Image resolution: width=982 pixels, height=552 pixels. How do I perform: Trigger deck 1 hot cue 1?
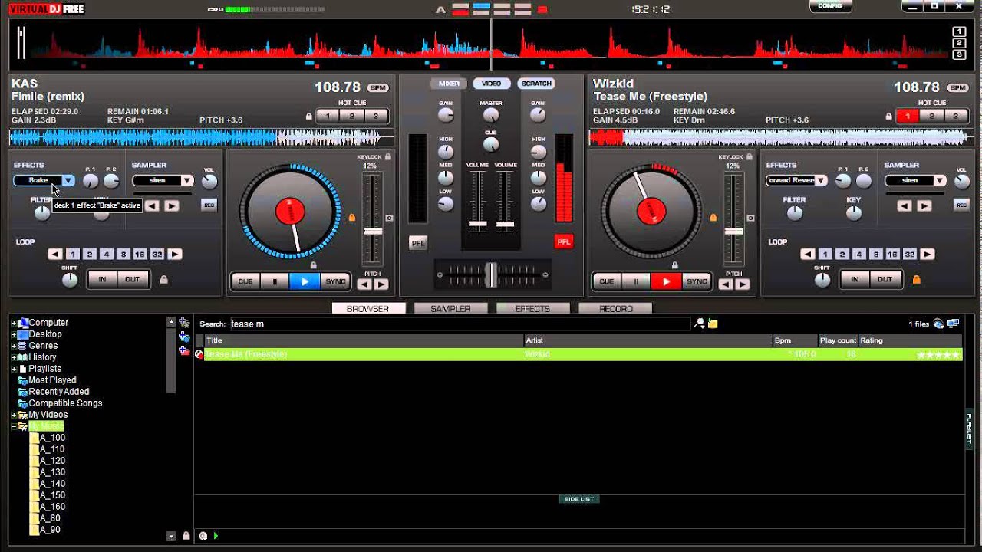[328, 117]
